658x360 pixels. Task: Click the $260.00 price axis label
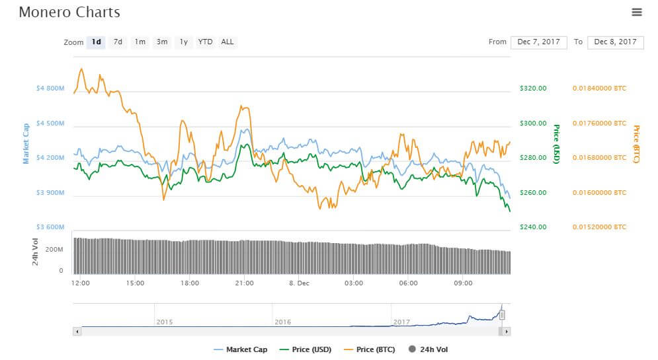click(533, 193)
